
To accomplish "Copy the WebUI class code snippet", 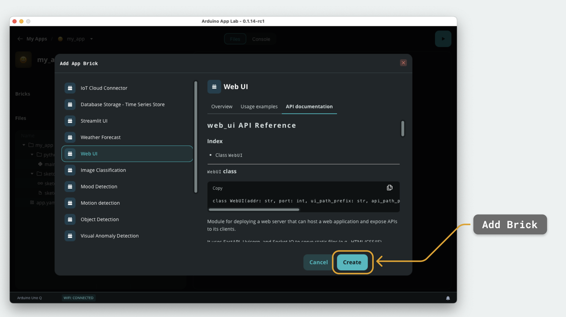I will click(390, 188).
